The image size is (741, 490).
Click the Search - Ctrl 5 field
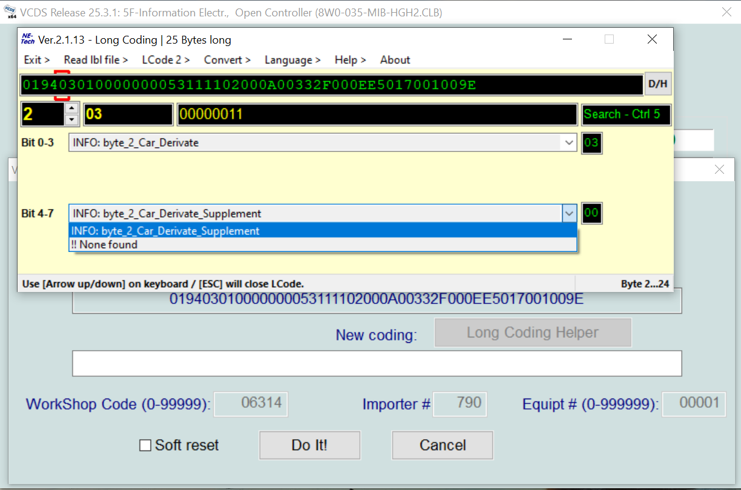click(626, 114)
